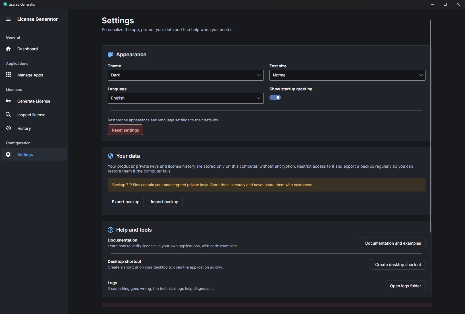Click the Generate License key icon
The image size is (465, 314).
[x=8, y=101]
